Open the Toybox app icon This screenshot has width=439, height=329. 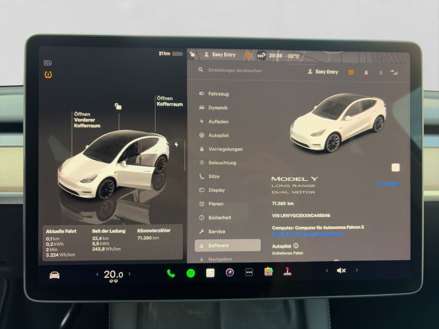coord(268,272)
